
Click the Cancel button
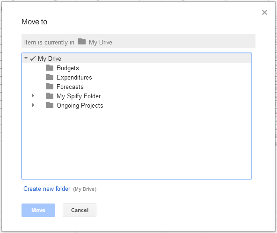click(x=80, y=210)
